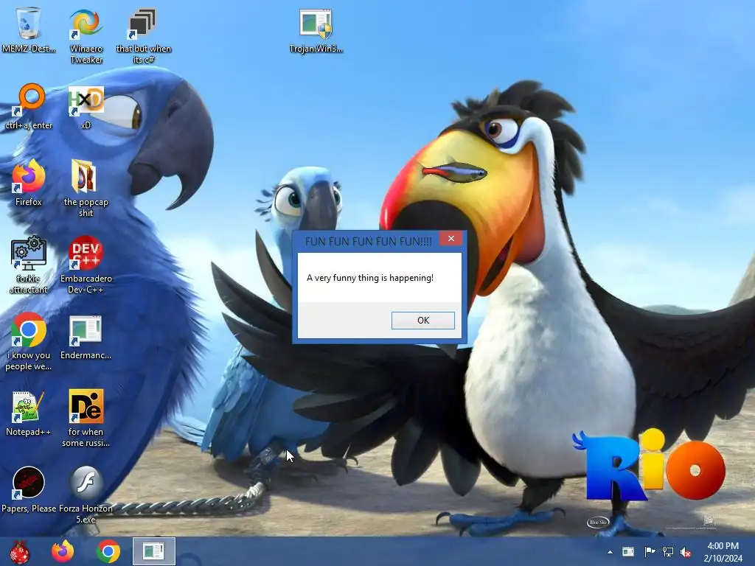This screenshot has height=566, width=755.
Task: Select the Firefox desktop shortcut
Action: 29,183
